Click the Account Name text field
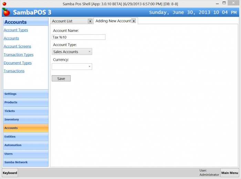Image resolution: width=241 pixels, height=179 pixels. [78, 37]
